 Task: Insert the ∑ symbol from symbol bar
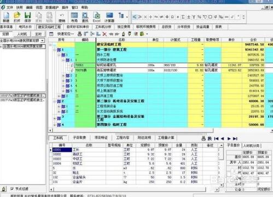183,17
